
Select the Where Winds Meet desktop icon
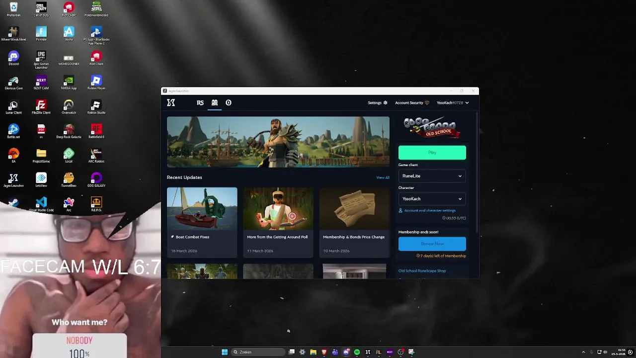tap(13, 34)
